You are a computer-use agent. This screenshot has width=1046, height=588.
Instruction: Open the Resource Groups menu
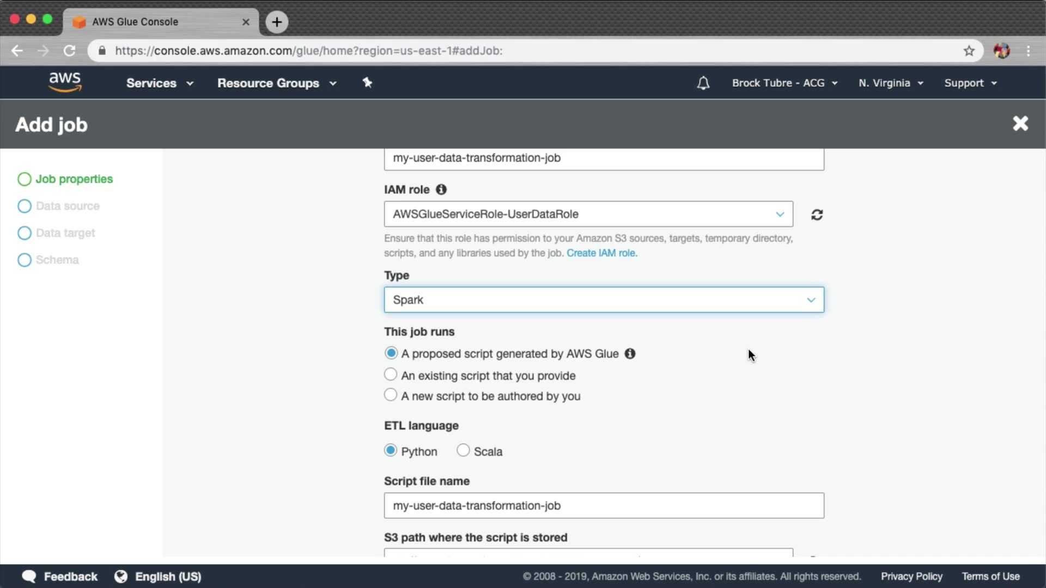(x=276, y=83)
